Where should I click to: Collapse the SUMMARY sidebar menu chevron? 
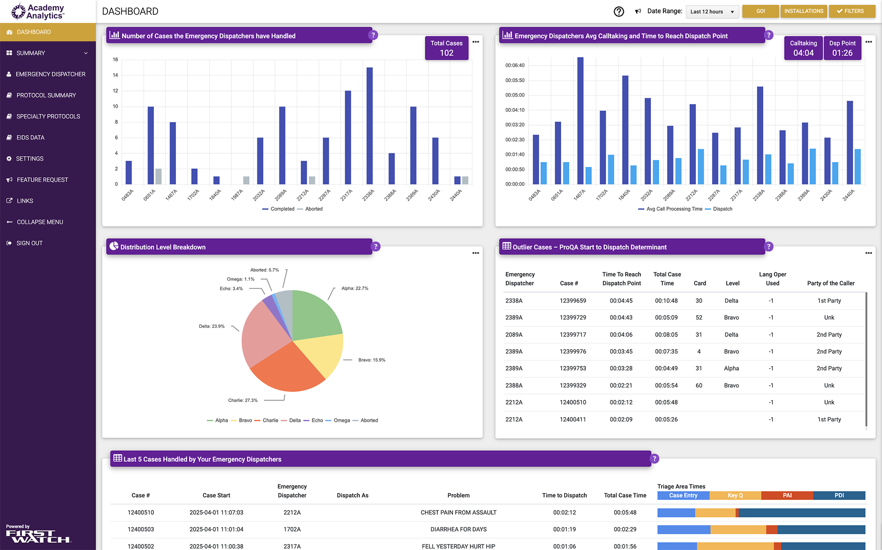tap(85, 53)
